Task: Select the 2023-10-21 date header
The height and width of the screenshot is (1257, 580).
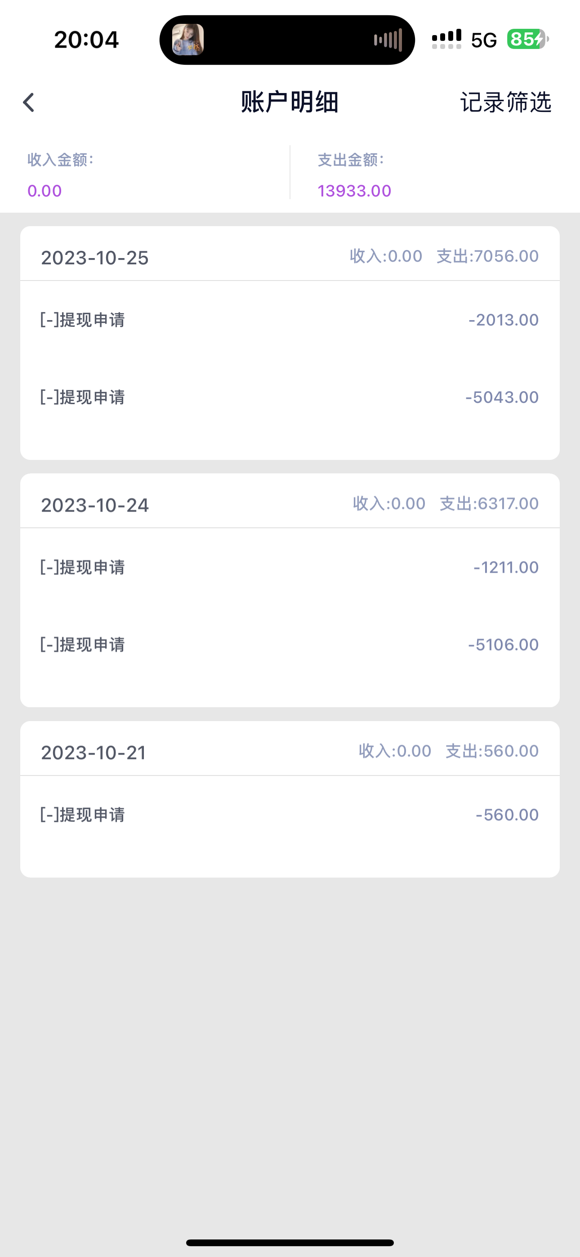Action: 93,753
